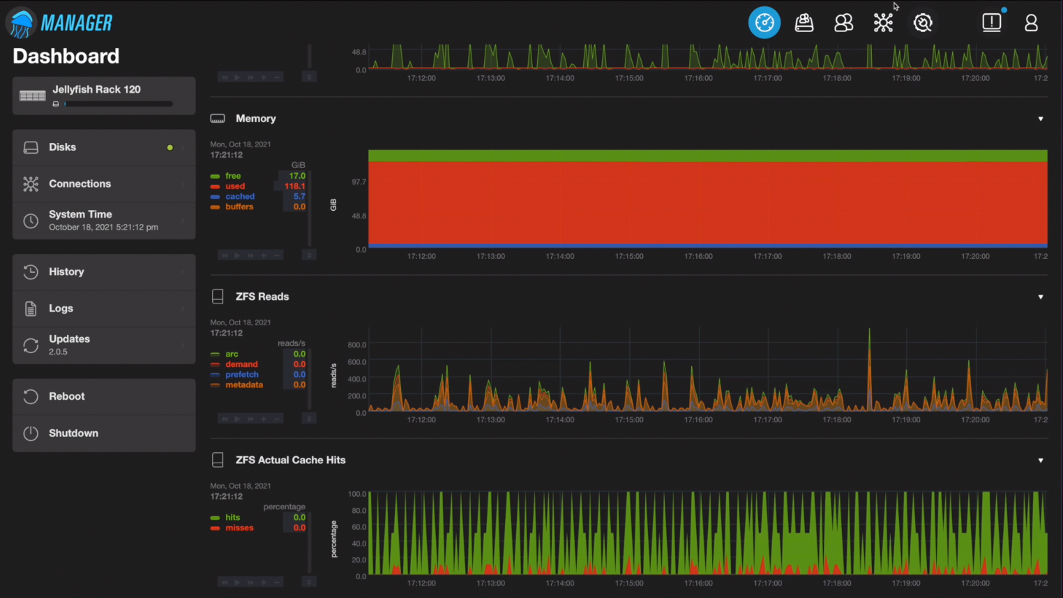Open the users group icon in top bar
This screenshot has height=598, width=1063.
[x=843, y=22]
